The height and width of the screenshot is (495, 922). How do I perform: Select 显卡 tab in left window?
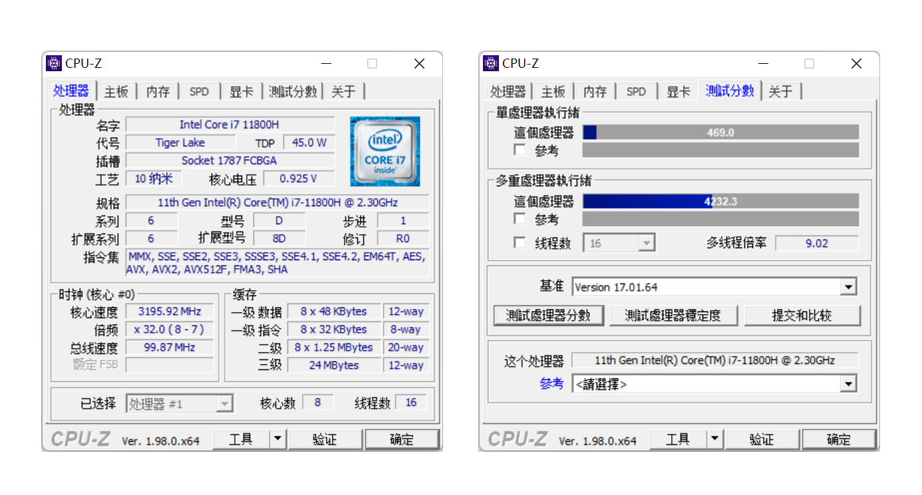tap(241, 91)
